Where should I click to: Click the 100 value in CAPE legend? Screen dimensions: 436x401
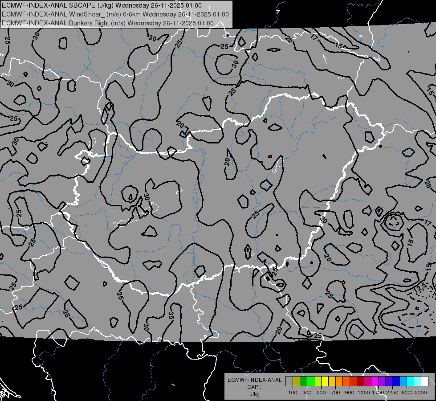(x=293, y=393)
